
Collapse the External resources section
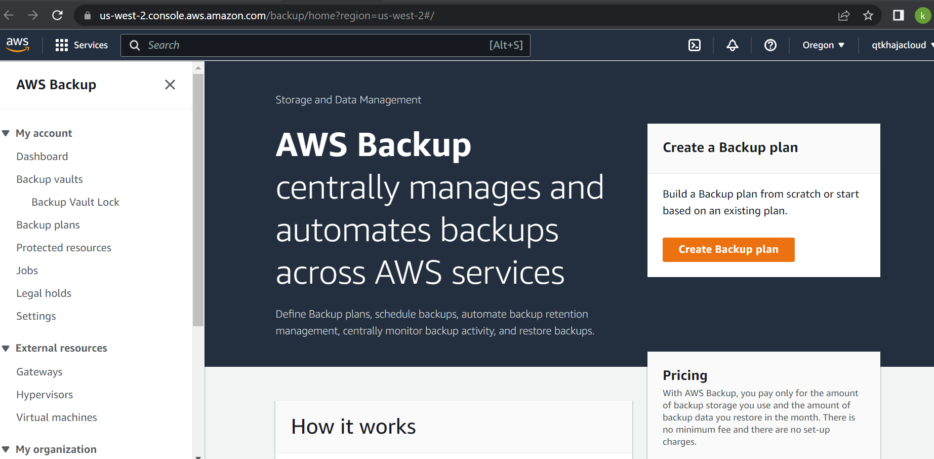click(x=6, y=348)
